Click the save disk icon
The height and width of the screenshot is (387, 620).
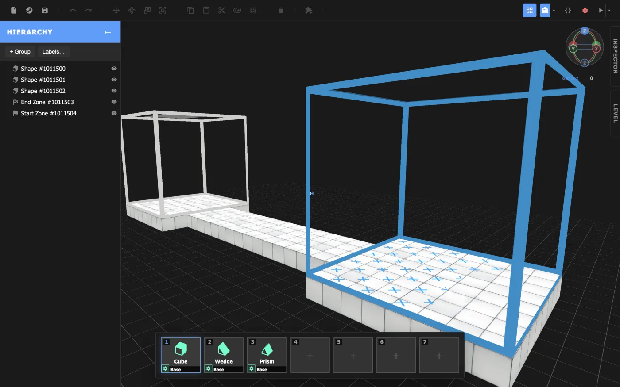45,10
